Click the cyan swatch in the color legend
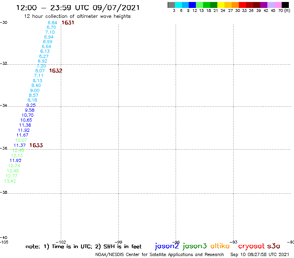This screenshot has width=294, height=258. tap(178, 5)
